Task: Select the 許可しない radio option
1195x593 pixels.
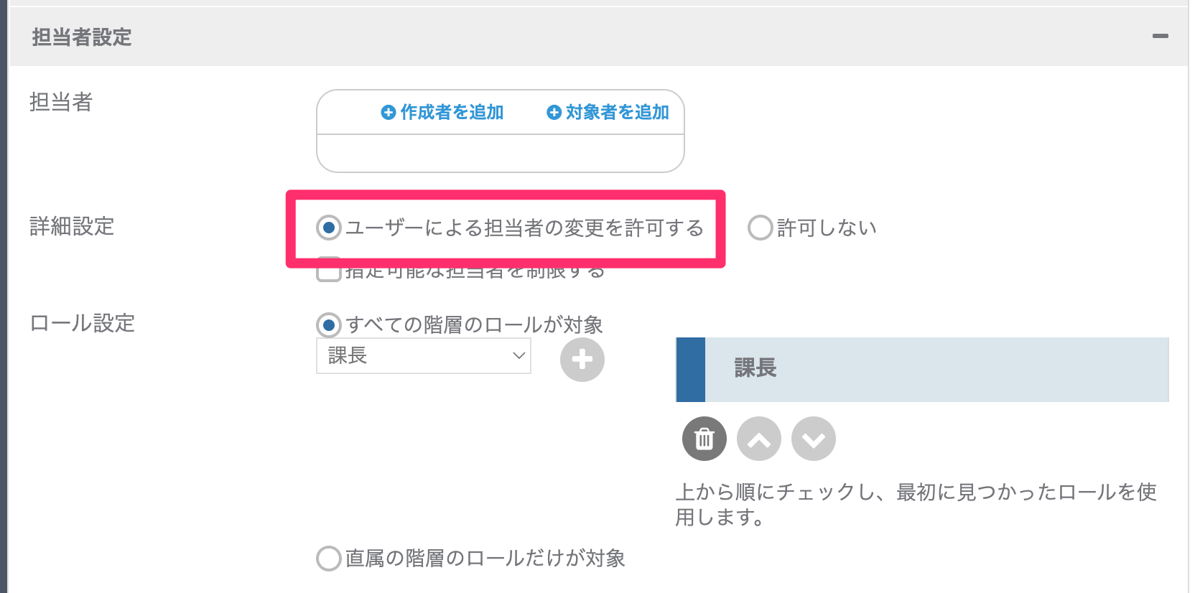Action: pyautogui.click(x=760, y=228)
